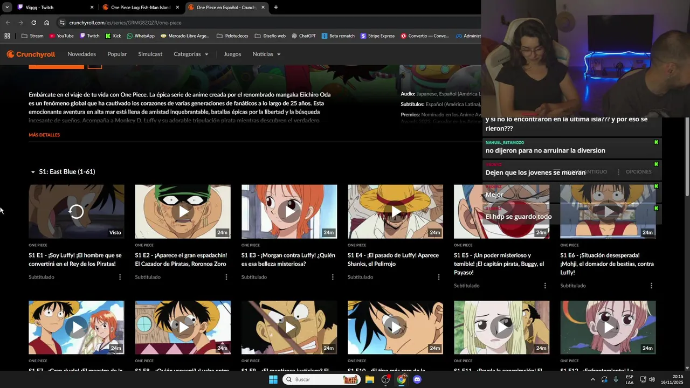View site information icon in address bar
Image resolution: width=690 pixels, height=388 pixels.
coord(62,23)
